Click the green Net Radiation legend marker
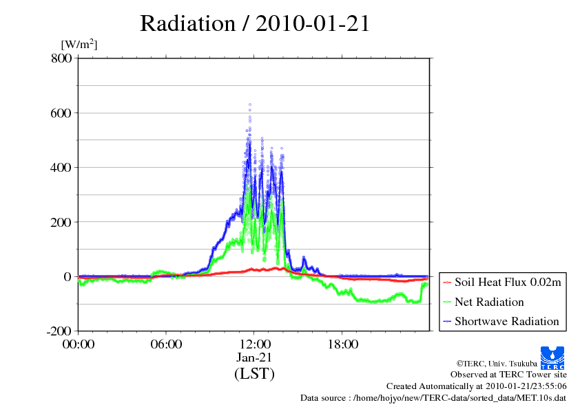580x409 pixels. click(x=447, y=302)
